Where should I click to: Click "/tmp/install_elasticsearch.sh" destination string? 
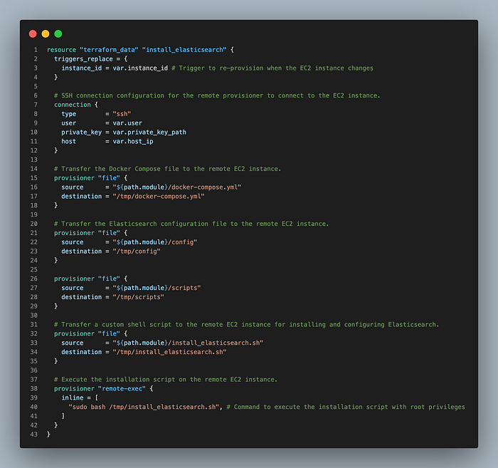tap(169, 353)
